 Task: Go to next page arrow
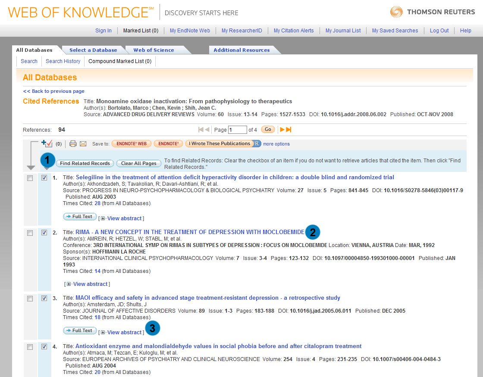coord(282,130)
